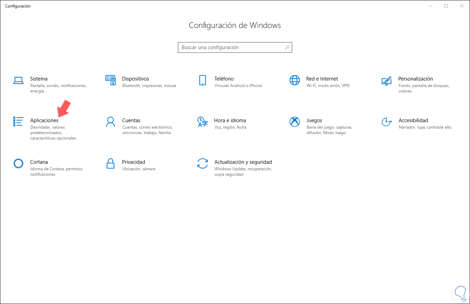Click the Hora e idioma heading
The image size is (470, 304).
point(230,120)
